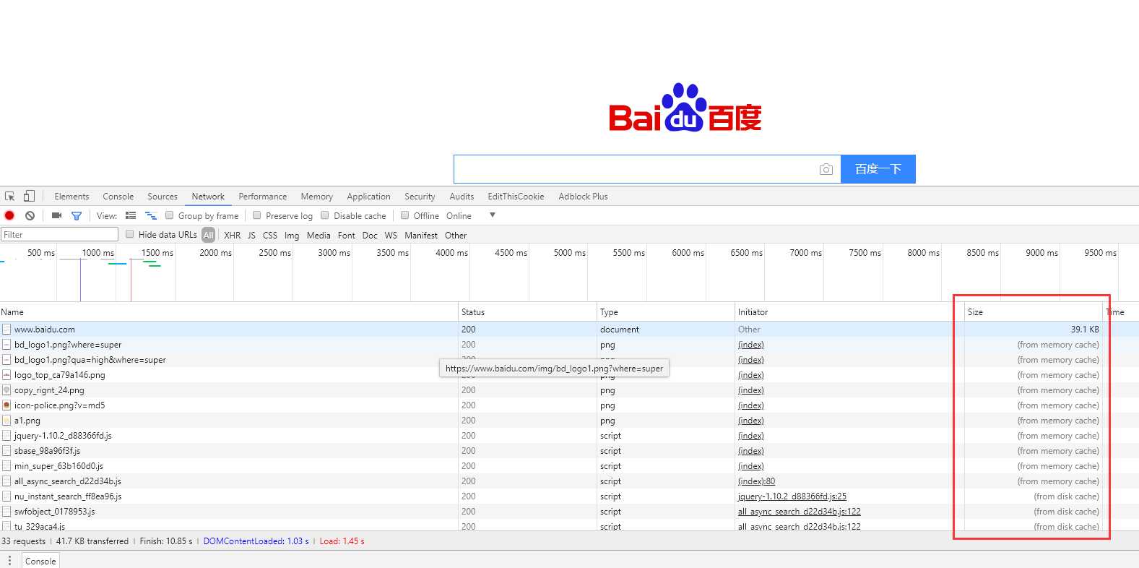Select the all_async_search_d22d34b.js request
The image size is (1139, 568).
tap(569, 481)
